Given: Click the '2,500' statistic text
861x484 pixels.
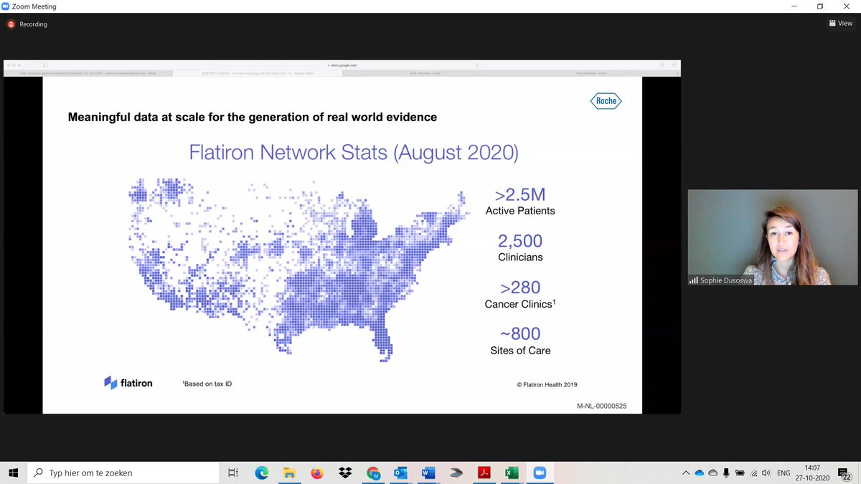Looking at the screenshot, I should (x=520, y=241).
